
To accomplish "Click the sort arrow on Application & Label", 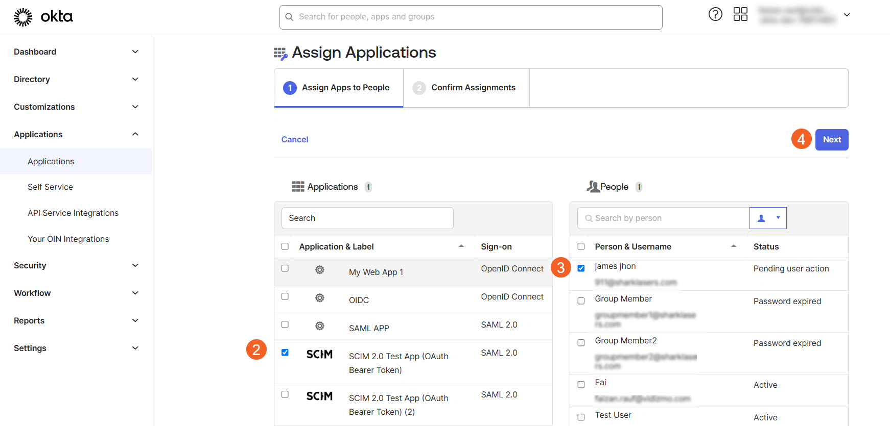I will coord(461,246).
